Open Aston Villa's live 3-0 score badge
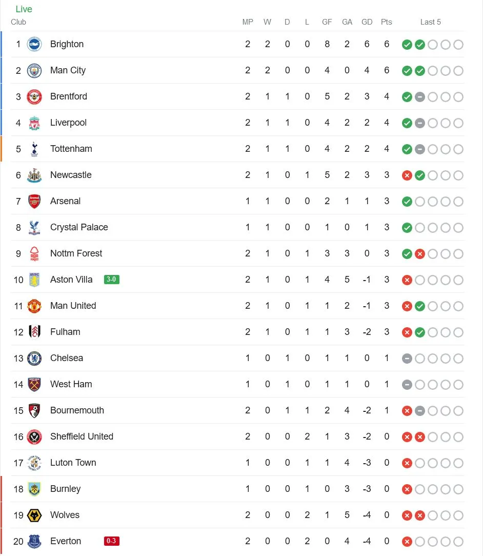This screenshot has width=483, height=556. coord(111,280)
